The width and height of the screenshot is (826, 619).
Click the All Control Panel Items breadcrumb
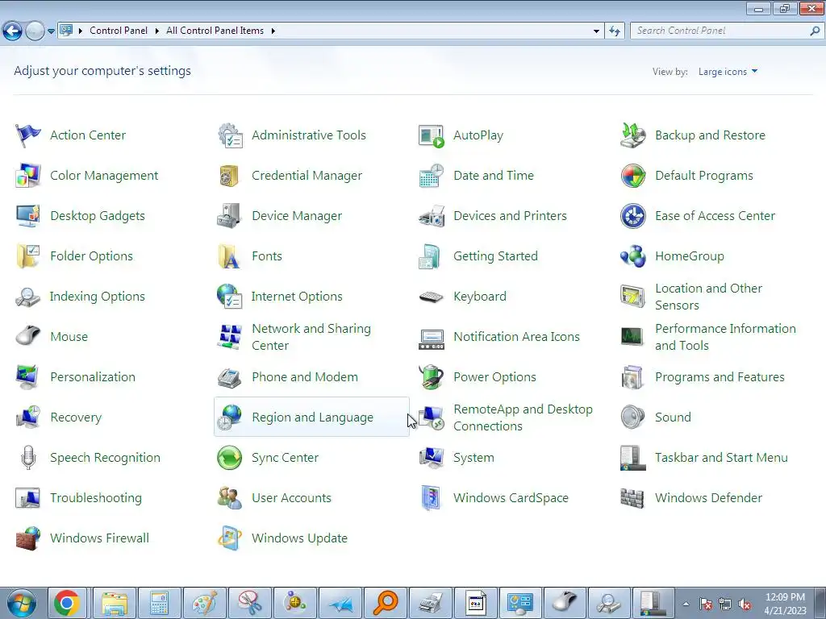(215, 31)
